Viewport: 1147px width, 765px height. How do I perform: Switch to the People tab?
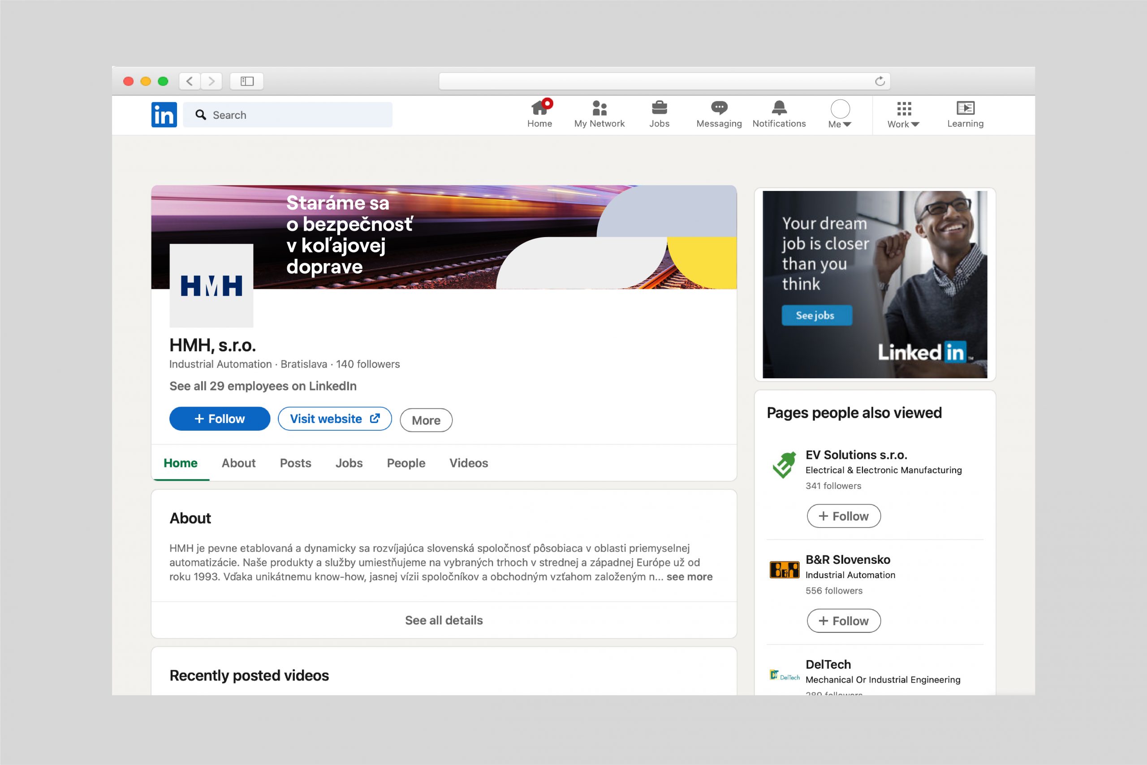click(x=406, y=463)
